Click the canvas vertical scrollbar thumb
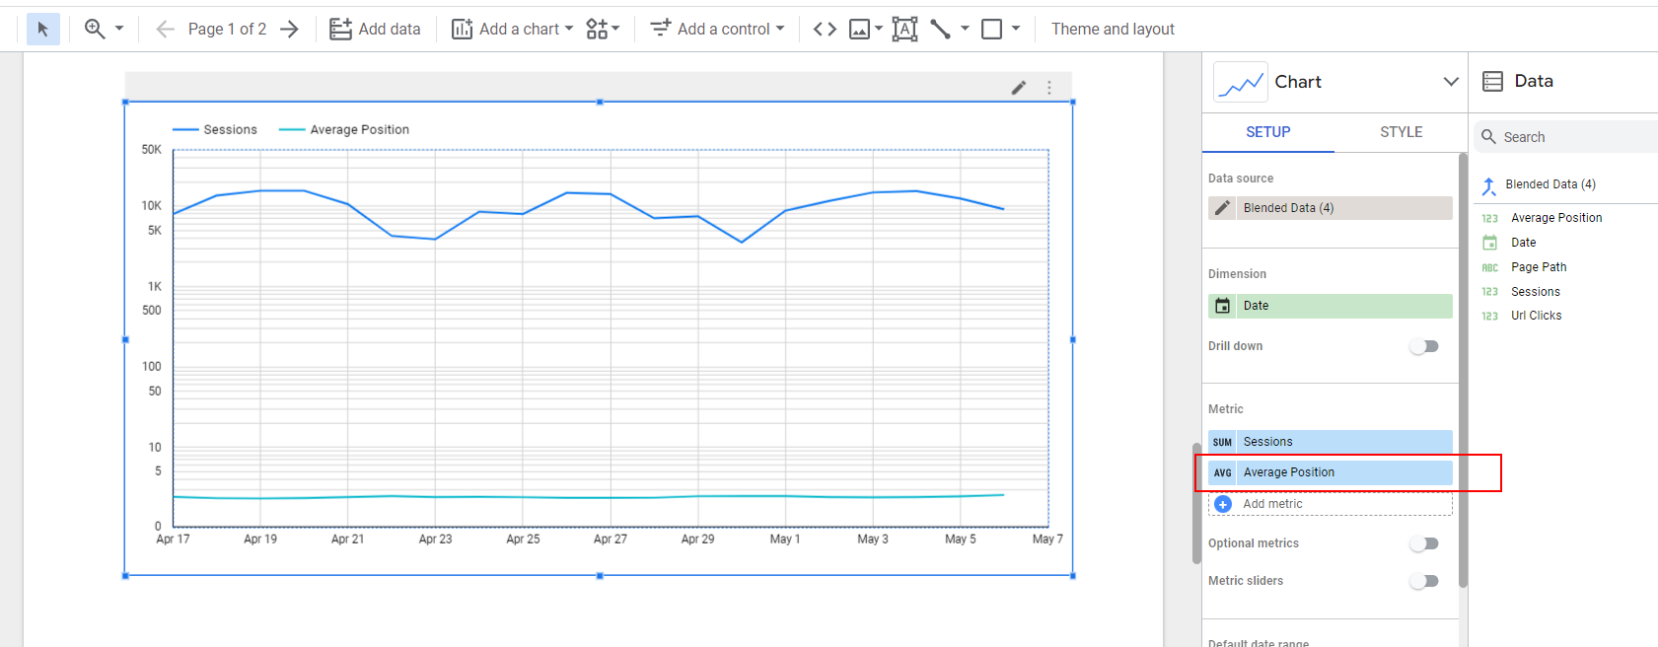This screenshot has height=647, width=1658. [x=1196, y=503]
